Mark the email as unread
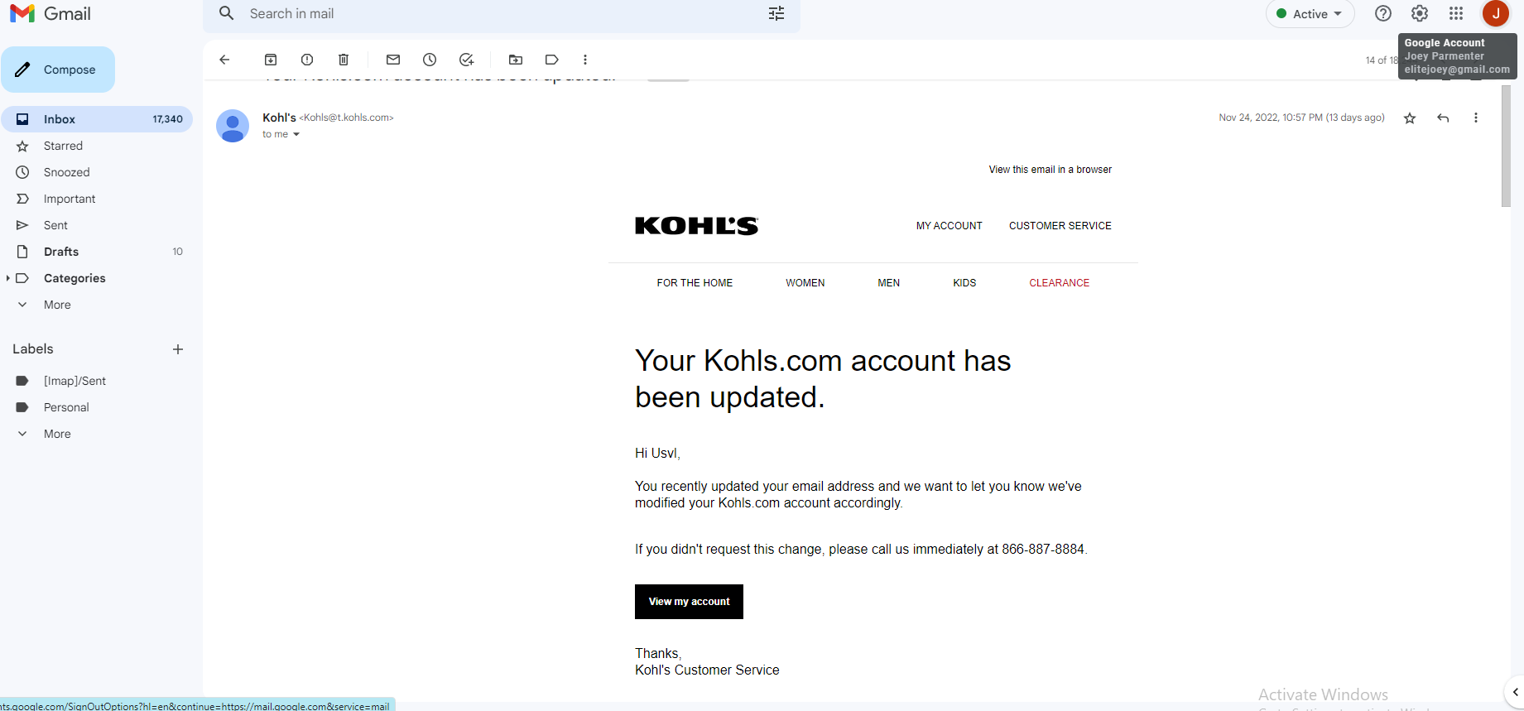Viewport: 1524px width, 711px height. [393, 60]
